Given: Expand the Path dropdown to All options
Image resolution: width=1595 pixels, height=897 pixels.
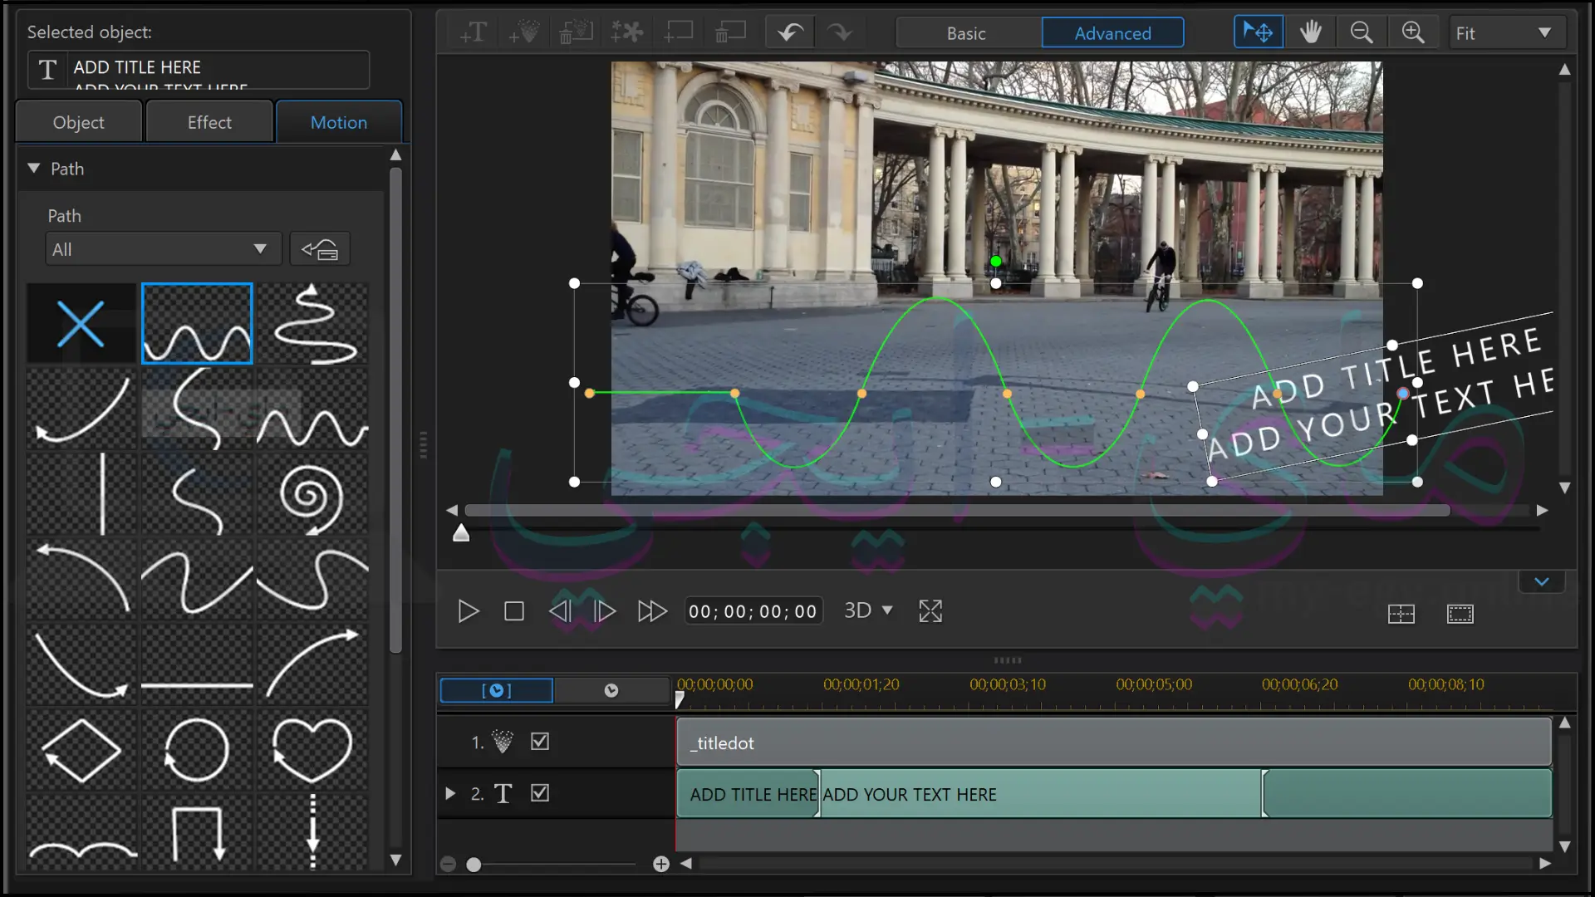Looking at the screenshot, I should coord(160,248).
